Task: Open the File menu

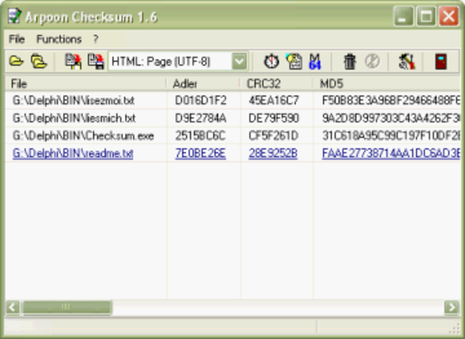Action: (x=17, y=39)
